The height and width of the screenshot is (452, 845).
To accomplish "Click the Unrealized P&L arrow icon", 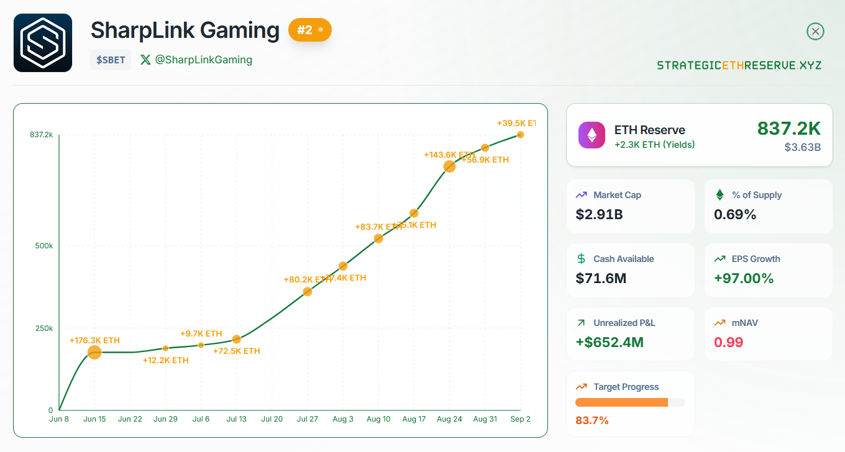I will pos(582,323).
